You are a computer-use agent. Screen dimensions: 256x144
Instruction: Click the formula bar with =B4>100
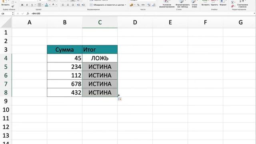[x=142, y=14]
